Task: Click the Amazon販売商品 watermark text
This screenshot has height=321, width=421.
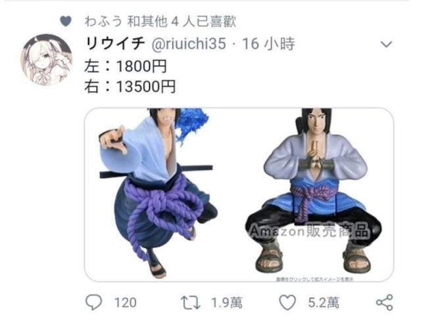Action: (309, 230)
